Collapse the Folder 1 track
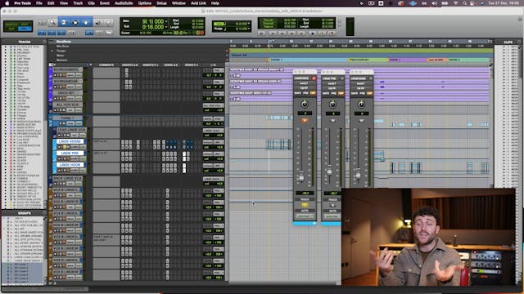Image resolution: width=524 pixels, height=294 pixels. click(51, 118)
